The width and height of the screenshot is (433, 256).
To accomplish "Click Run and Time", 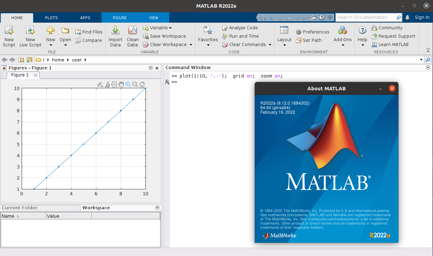I will pos(240,36).
